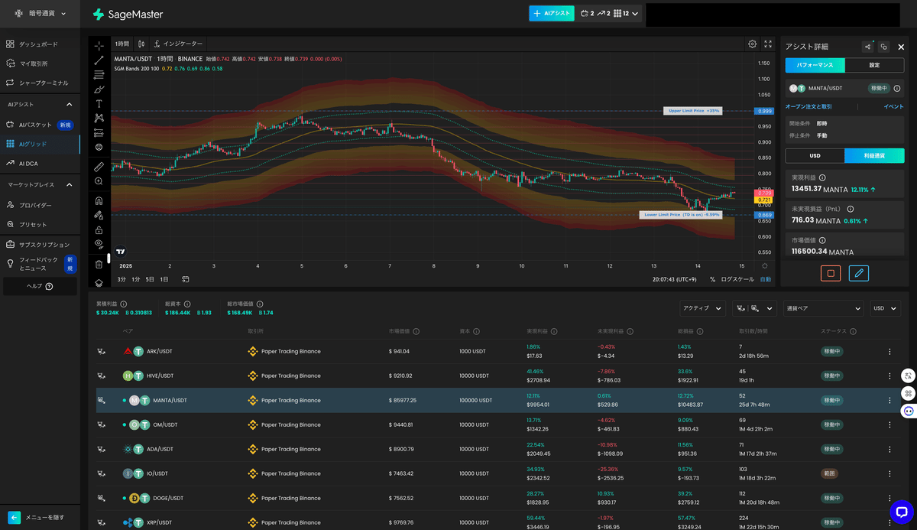Select the brush drawing tool
Image resolution: width=917 pixels, height=530 pixels.
pos(99,89)
